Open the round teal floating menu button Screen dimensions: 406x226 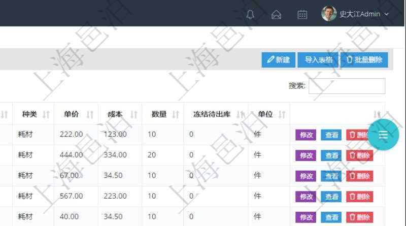coord(383,135)
